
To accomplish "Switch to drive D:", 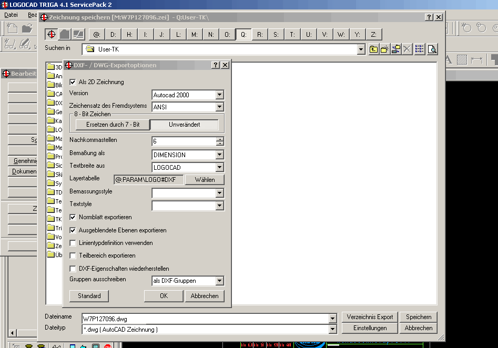I will tap(114, 34).
